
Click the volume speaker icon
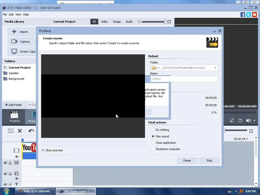[x=248, y=120]
